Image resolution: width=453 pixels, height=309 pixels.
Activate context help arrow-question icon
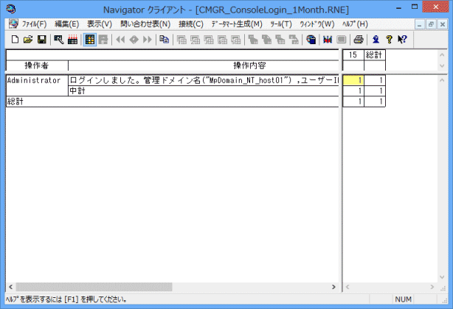click(402, 39)
